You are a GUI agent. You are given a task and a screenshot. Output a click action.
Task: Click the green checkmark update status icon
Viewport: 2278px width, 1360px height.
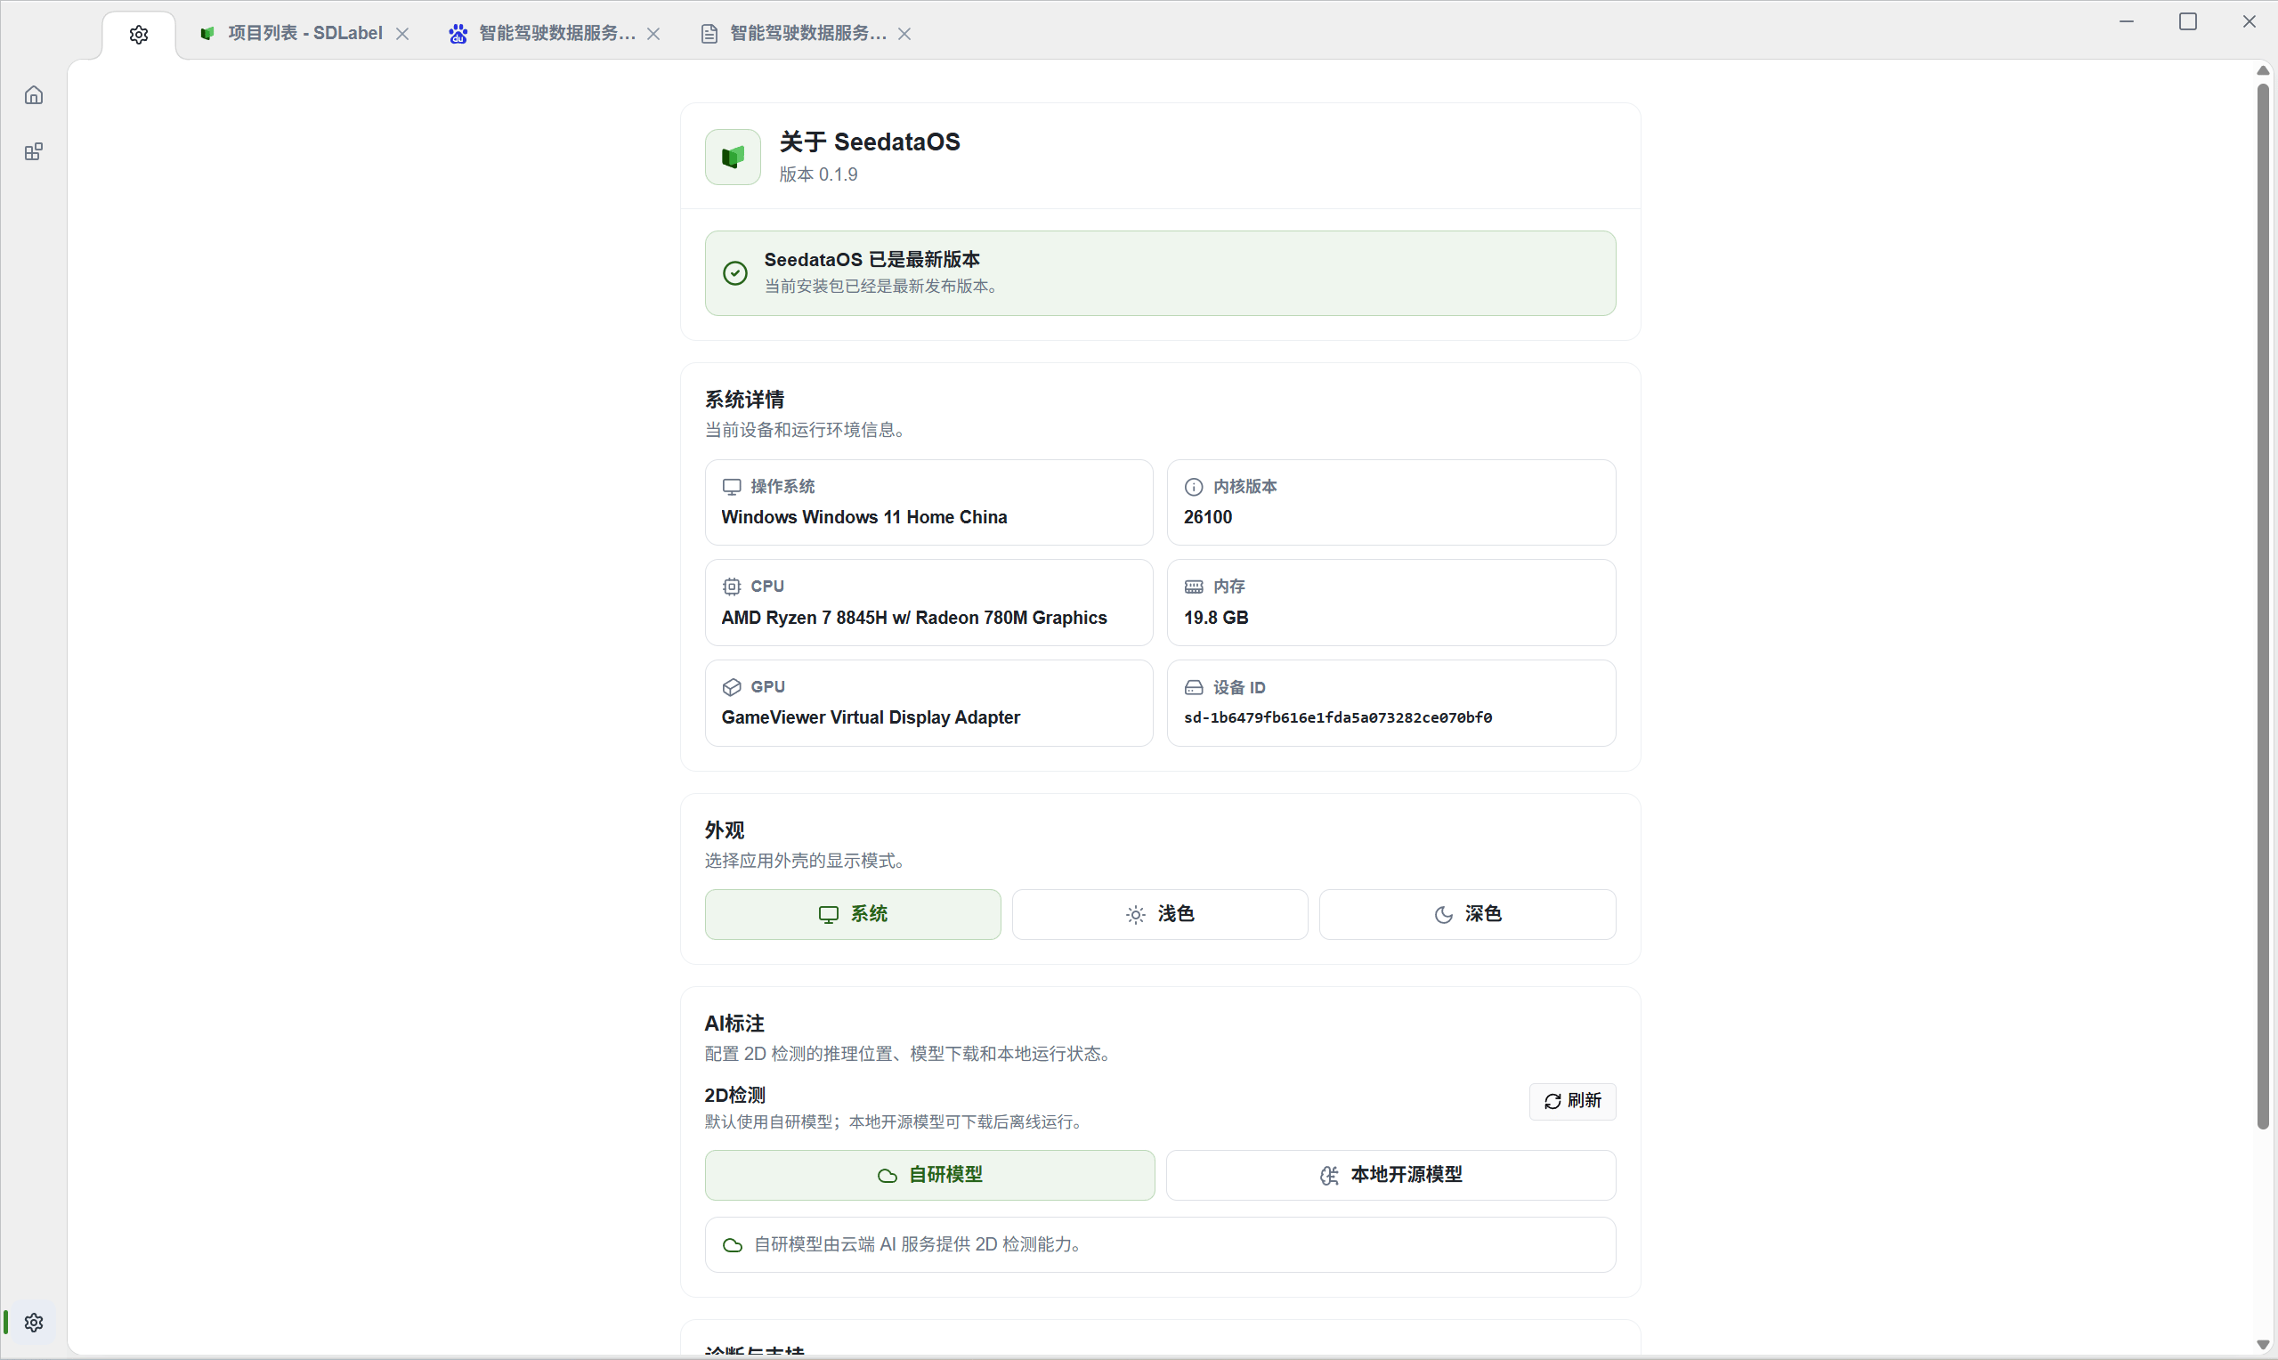click(735, 273)
